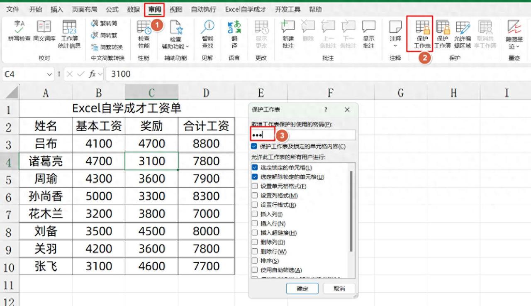Viewport: 531px width, 306px height.
Task: Check 删除行 option
Action: point(255,252)
